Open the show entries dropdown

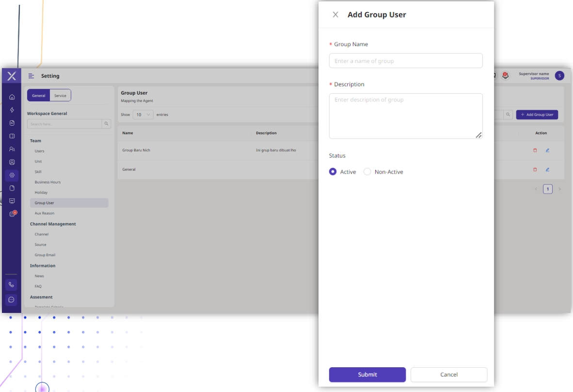click(143, 115)
